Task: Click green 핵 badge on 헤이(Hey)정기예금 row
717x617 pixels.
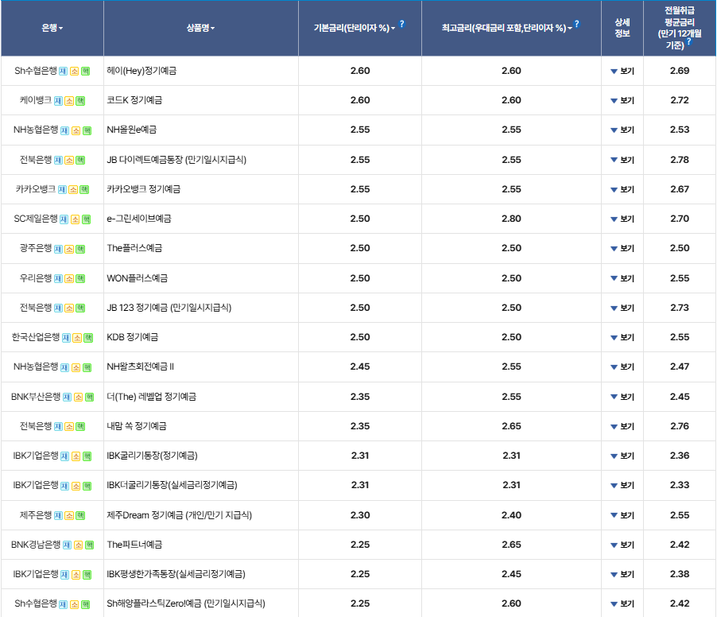Action: click(86, 72)
